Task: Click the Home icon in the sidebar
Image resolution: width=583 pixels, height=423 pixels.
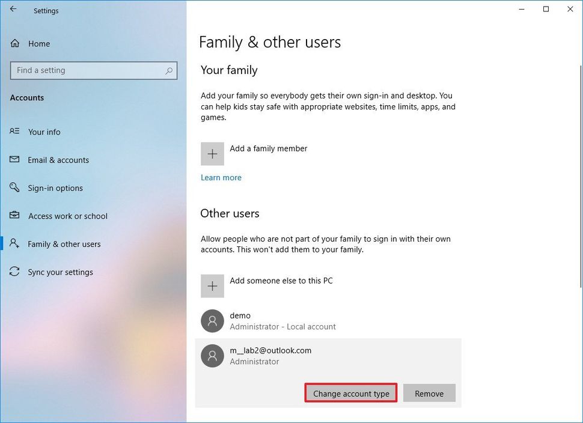Action: pyautogui.click(x=14, y=43)
